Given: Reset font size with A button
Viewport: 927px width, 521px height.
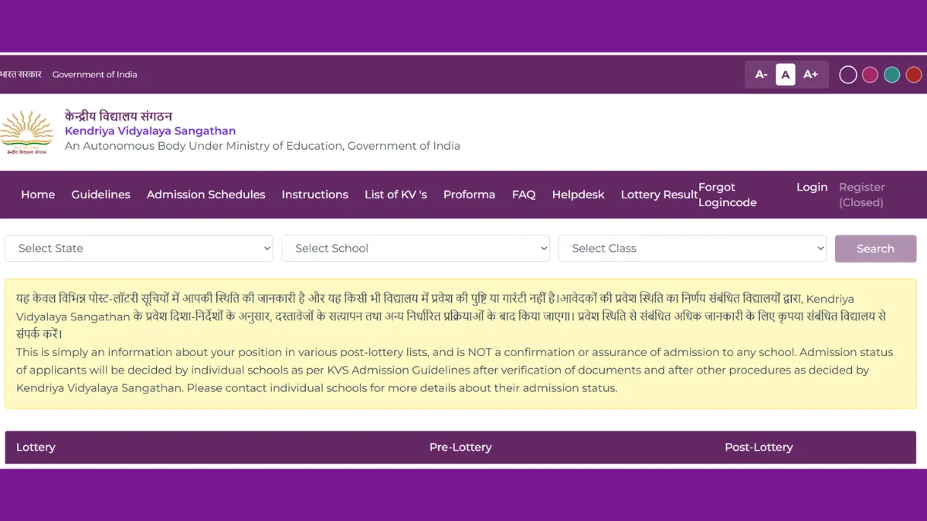Looking at the screenshot, I should pos(786,75).
